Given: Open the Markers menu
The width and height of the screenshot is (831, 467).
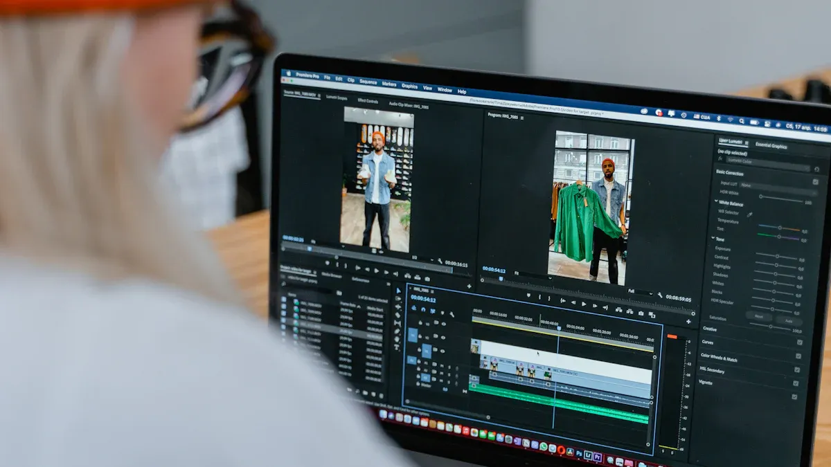Looking at the screenshot, I should pyautogui.click(x=389, y=84).
